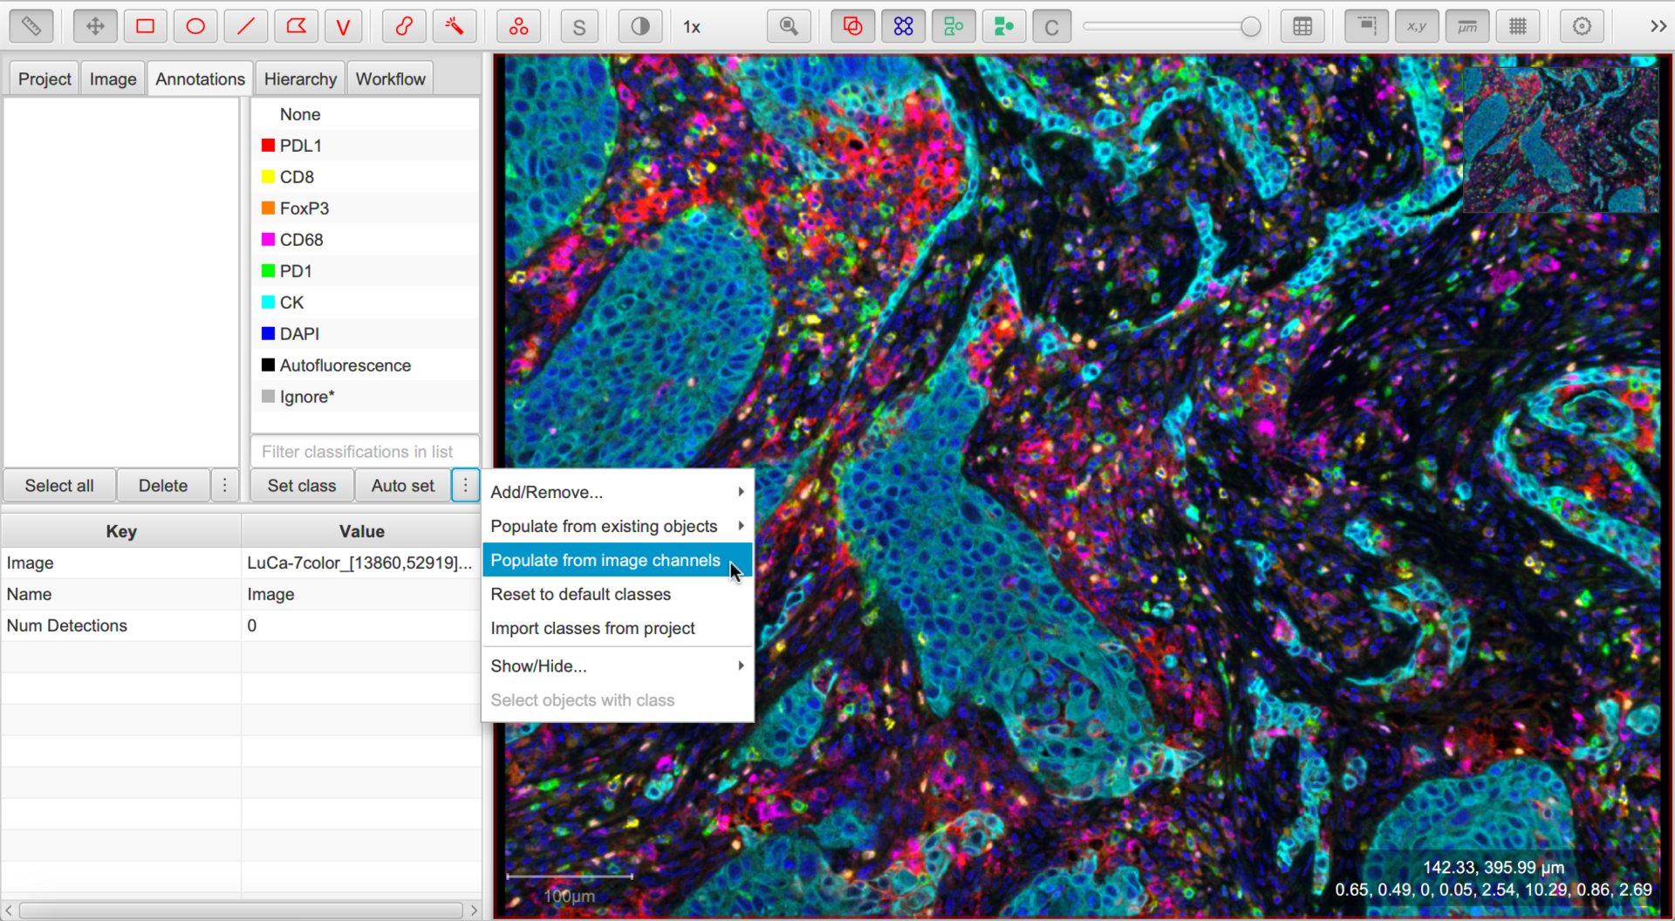
Task: Toggle the grid overlay
Action: tap(1518, 26)
